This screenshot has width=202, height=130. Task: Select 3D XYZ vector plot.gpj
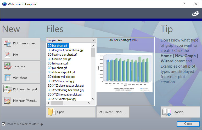[x=62, y=99]
